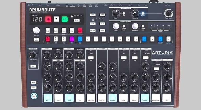The image size is (201, 110).
Task: Click the >> next page button
Action: pyautogui.click(x=102, y=24)
